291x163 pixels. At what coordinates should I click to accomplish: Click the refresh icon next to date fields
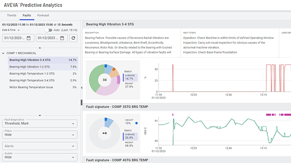73,38
